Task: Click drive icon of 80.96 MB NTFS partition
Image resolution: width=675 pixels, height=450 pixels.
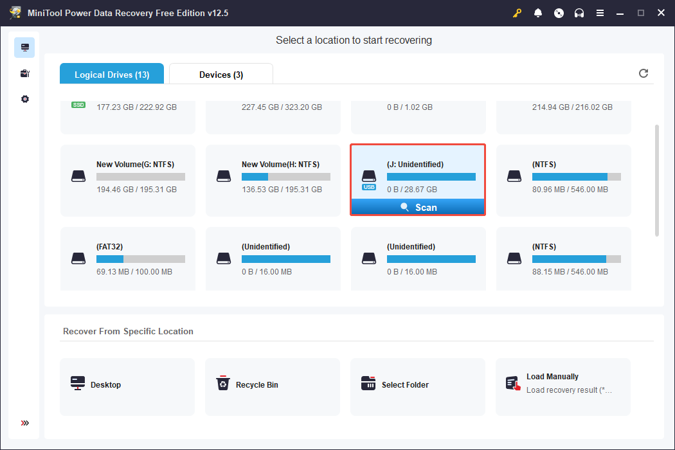Action: pos(514,177)
